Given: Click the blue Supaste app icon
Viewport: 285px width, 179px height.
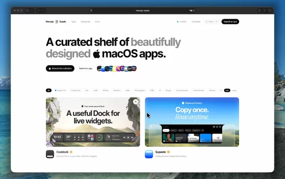Looking at the screenshot, I should coord(149,154).
